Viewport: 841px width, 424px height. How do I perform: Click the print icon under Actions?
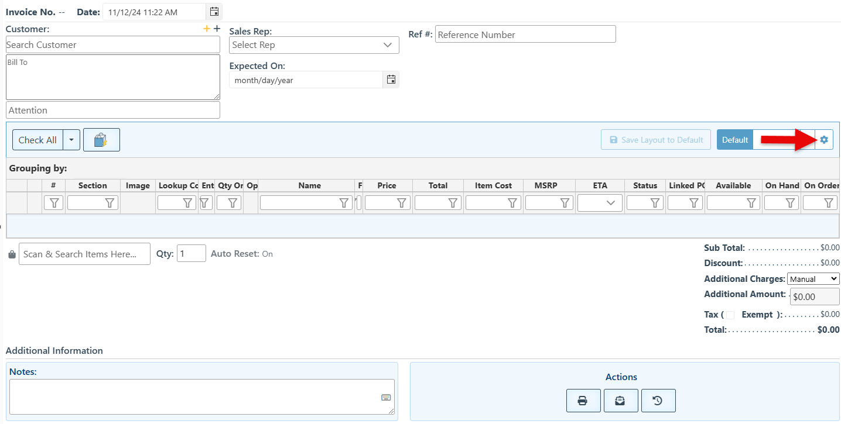[x=583, y=401]
